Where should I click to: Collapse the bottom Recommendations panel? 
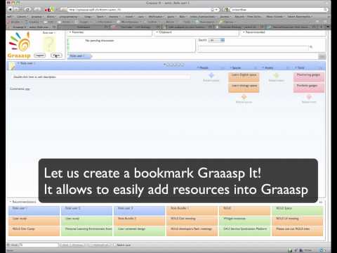point(11,202)
